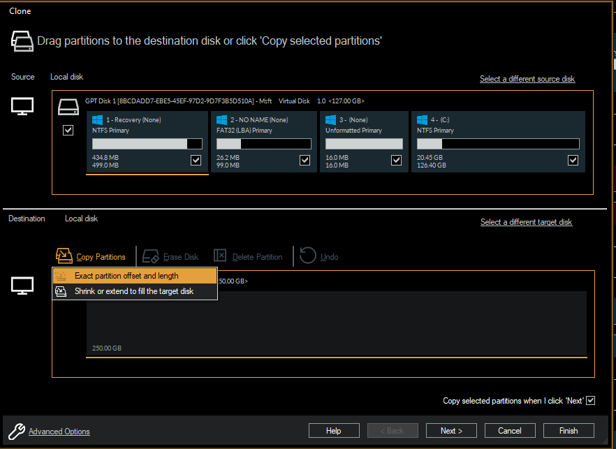Select the Copy Partitions tool icon
Viewport: 616px width, 449px height.
64,256
